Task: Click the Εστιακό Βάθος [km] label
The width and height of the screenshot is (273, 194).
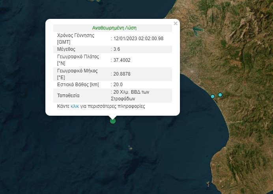Action: (x=78, y=84)
